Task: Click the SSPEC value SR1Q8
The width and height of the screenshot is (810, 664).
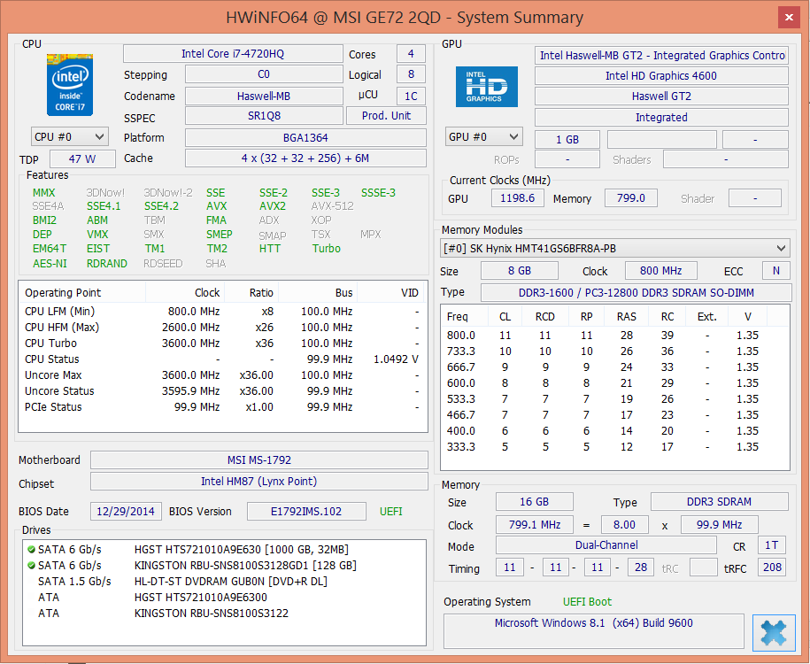Action: pyautogui.click(x=264, y=116)
